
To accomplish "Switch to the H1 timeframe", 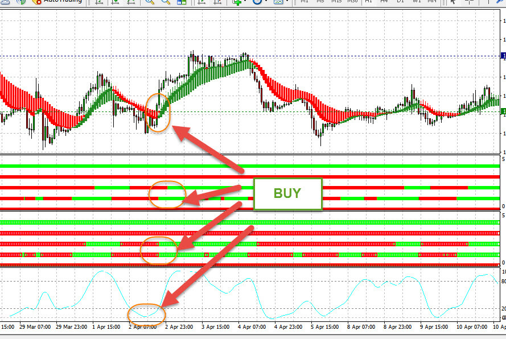I will coord(369,2).
